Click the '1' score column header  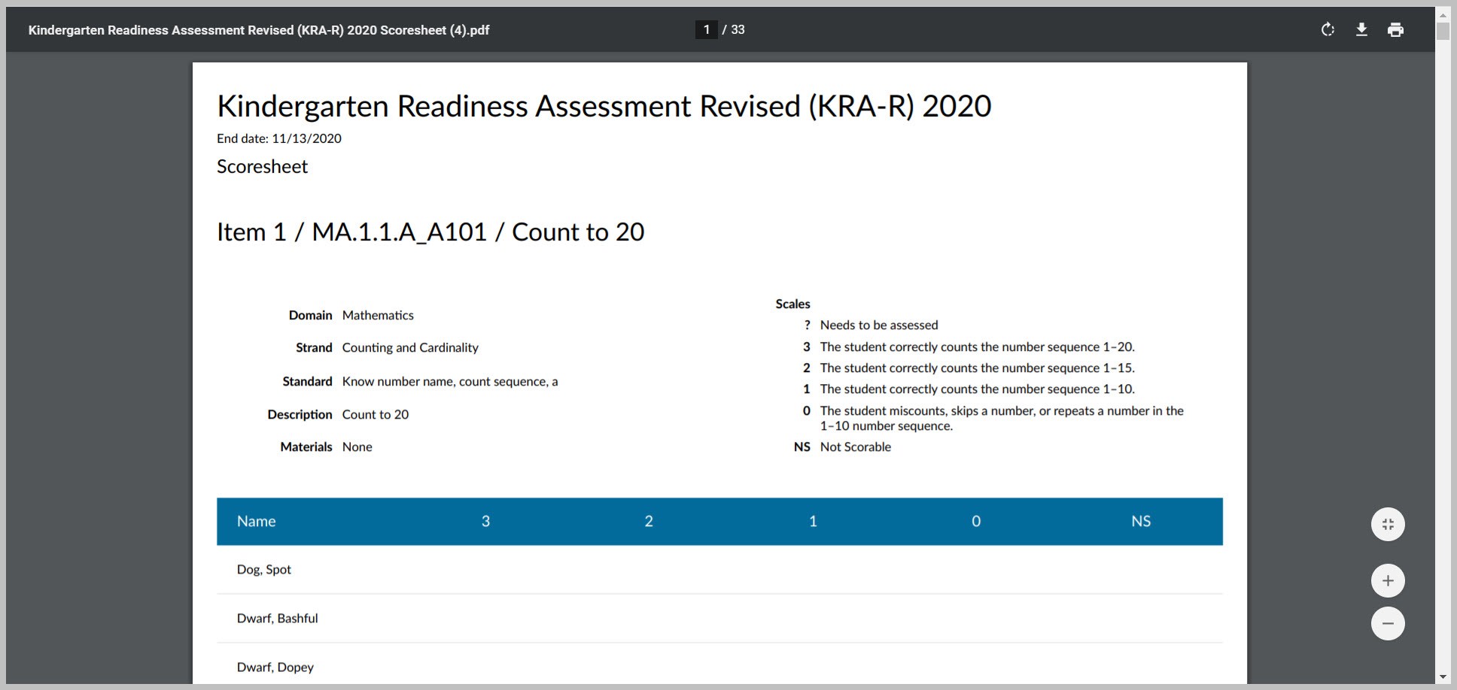pyautogui.click(x=813, y=521)
